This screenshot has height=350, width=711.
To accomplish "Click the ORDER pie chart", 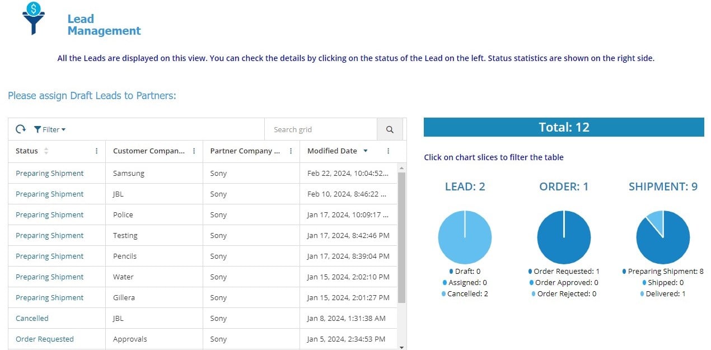I will click(x=564, y=237).
